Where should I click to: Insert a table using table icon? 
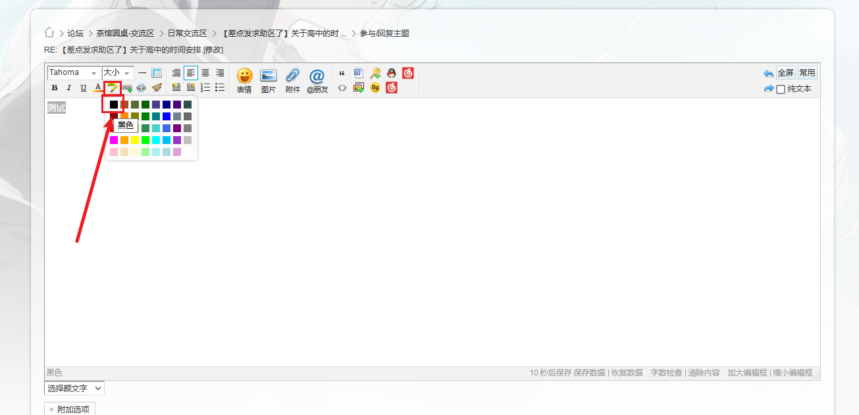(157, 73)
